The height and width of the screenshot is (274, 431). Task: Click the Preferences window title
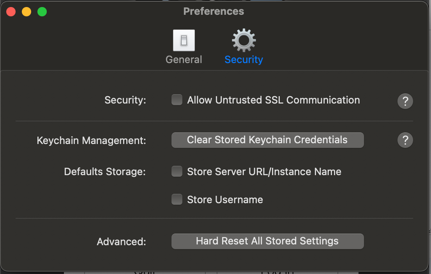(x=214, y=11)
